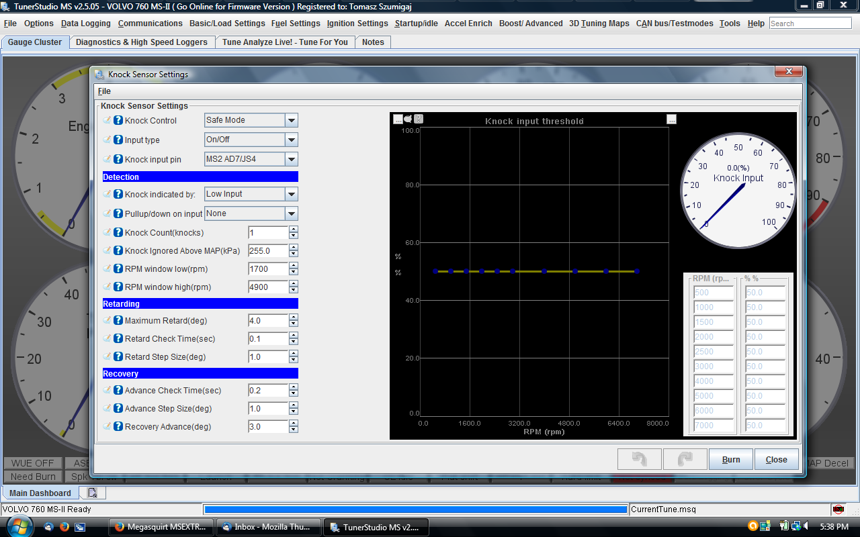
Task: Increase Knock Count value with up arrow
Action: pyautogui.click(x=294, y=230)
